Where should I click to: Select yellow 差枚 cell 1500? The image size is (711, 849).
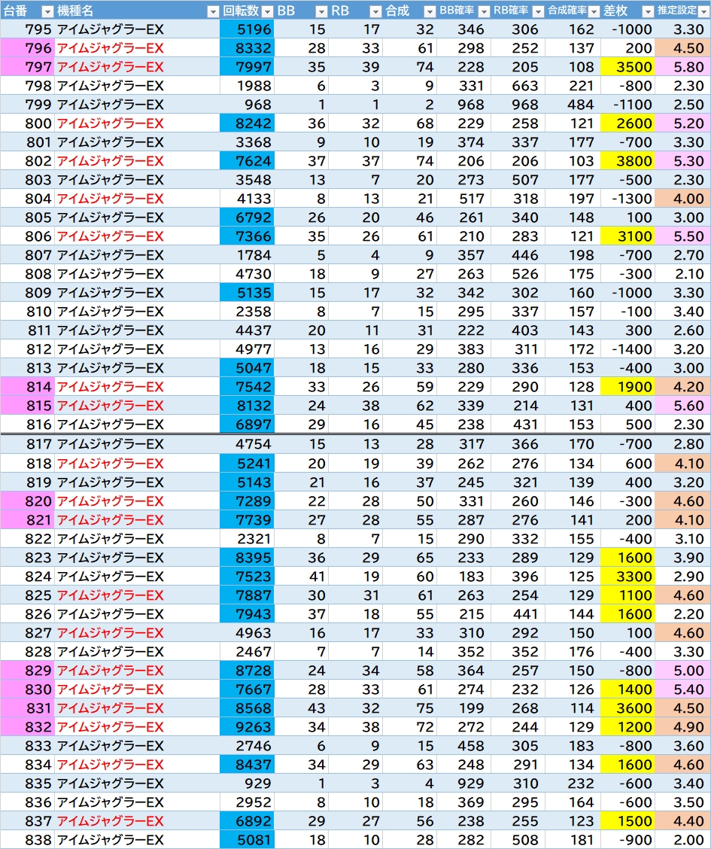coord(627,821)
